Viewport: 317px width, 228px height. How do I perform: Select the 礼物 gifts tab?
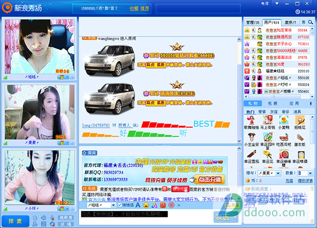253,103
